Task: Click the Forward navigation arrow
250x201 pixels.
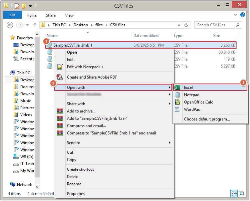Action: (19, 25)
